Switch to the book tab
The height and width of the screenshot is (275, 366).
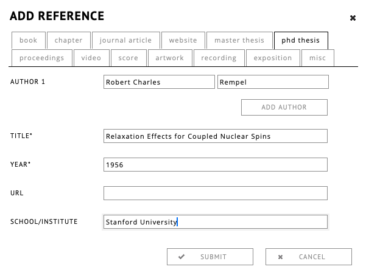[28, 40]
